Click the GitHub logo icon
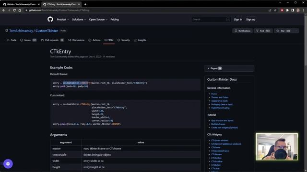The height and width of the screenshot is (172, 307). 50,19
